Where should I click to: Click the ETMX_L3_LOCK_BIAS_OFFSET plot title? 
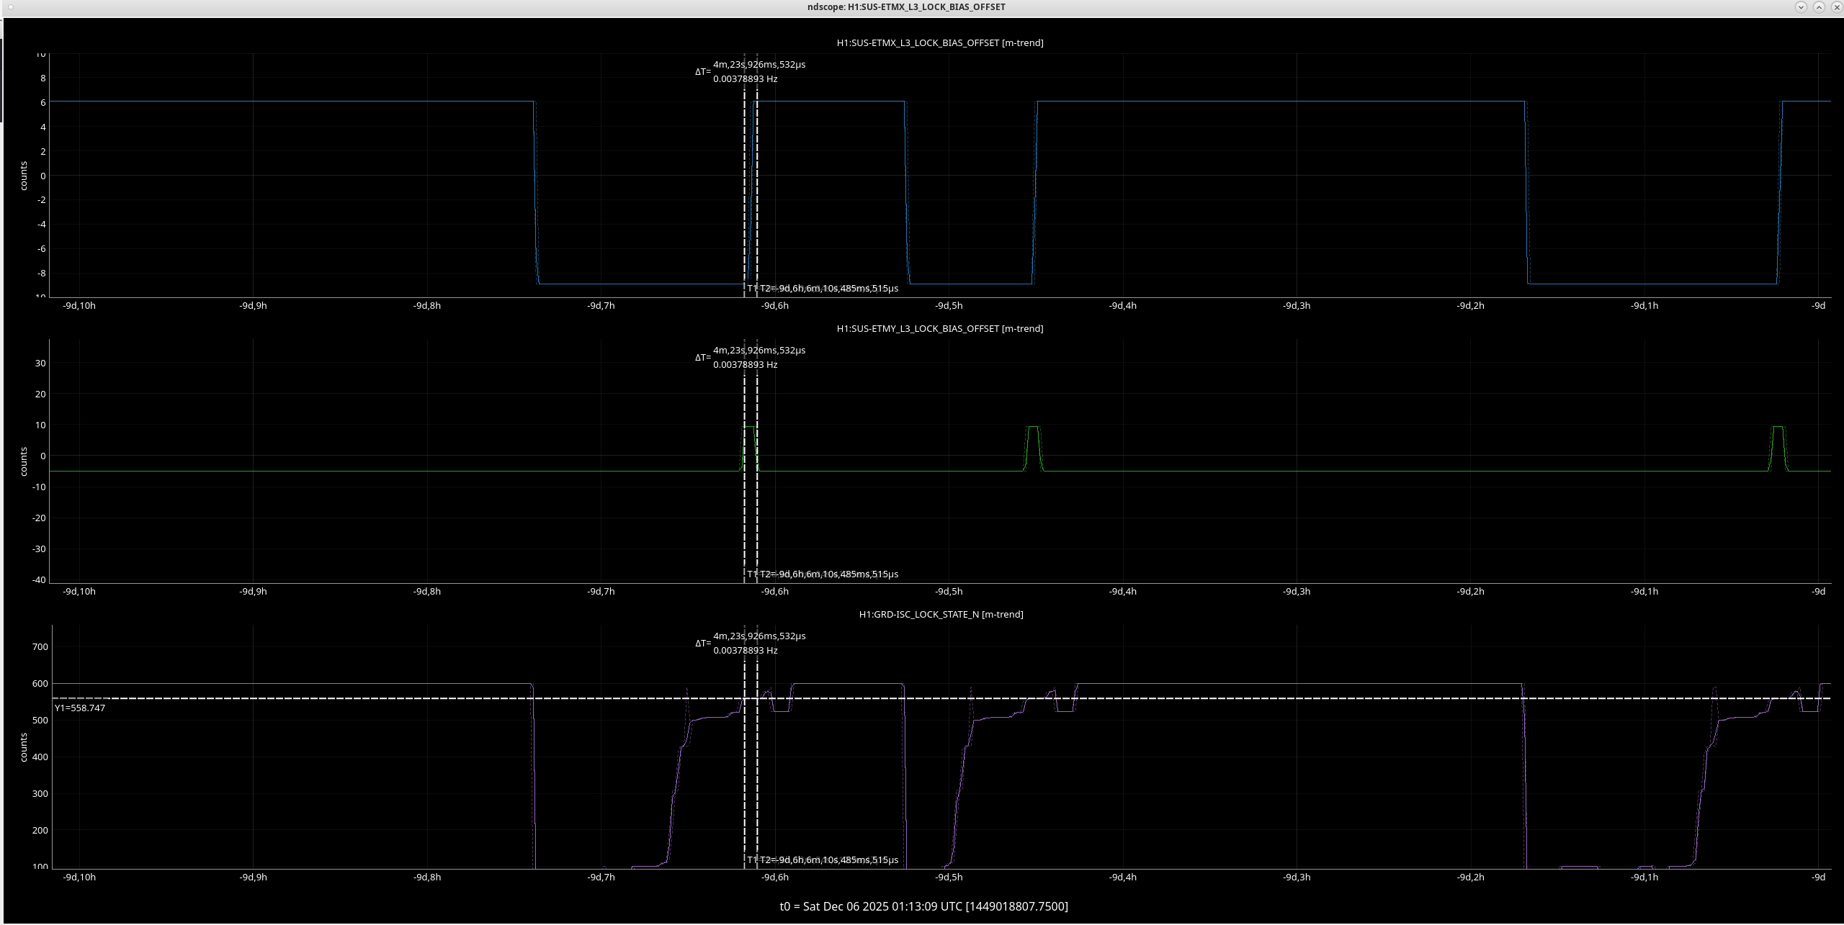(939, 43)
